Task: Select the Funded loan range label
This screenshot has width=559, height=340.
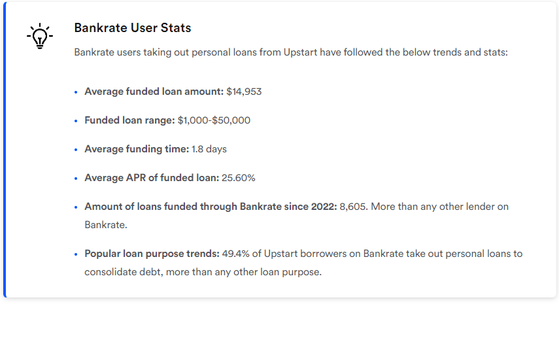Action: [x=129, y=120]
